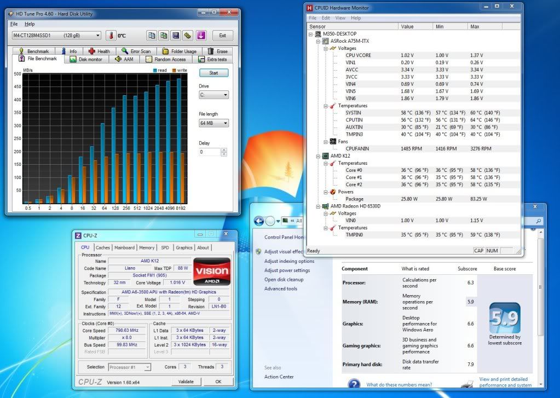Screen dimensions: 560x398
Task: Collapse the AMD K12 tree node
Action: [x=318, y=156]
